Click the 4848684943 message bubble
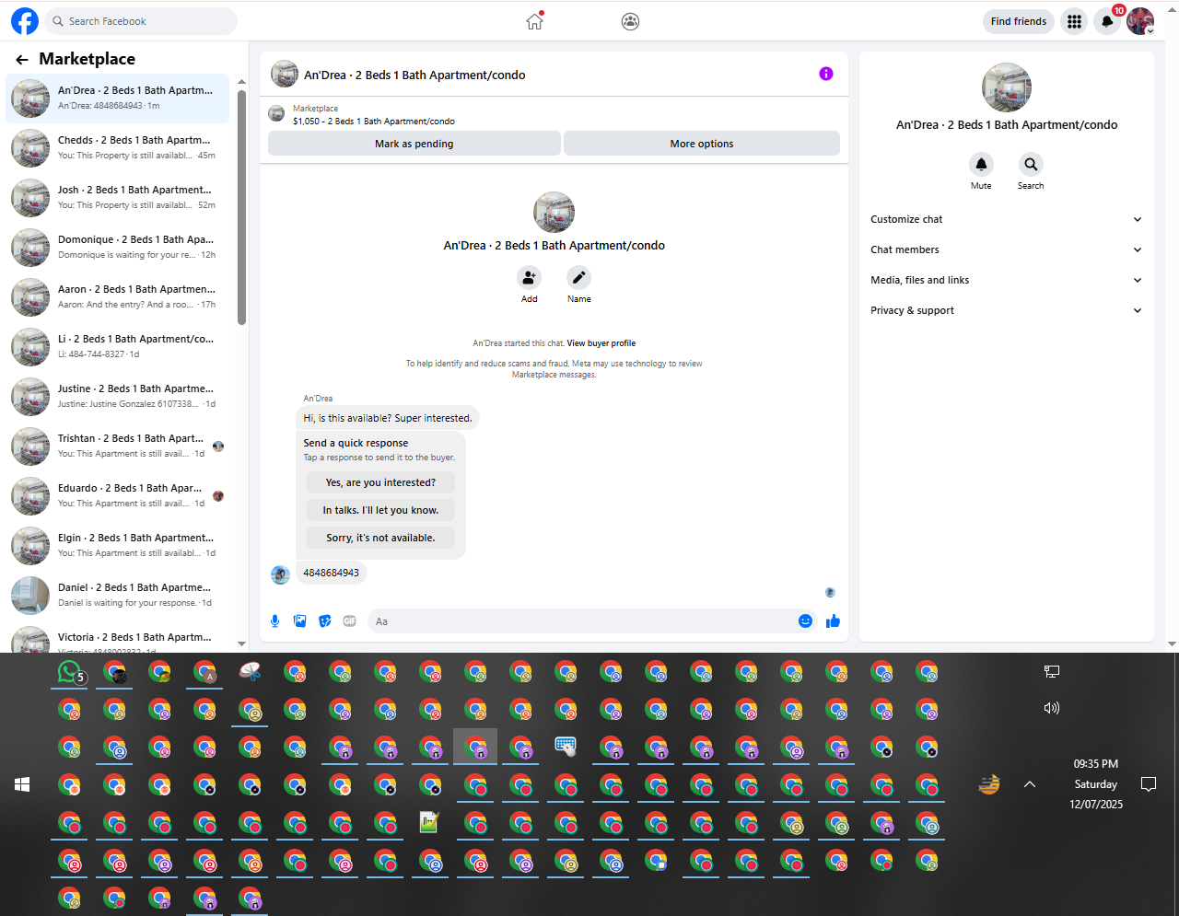Screen dimensions: 1179x916 pos(331,573)
